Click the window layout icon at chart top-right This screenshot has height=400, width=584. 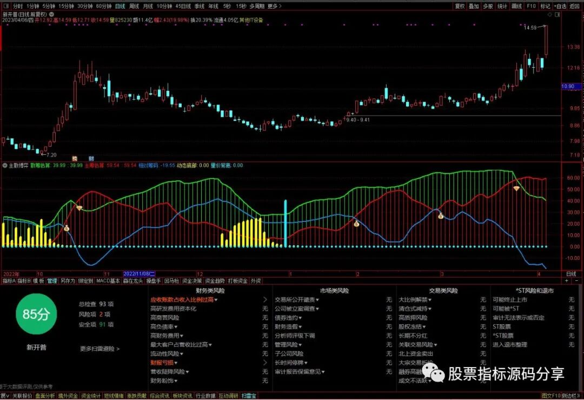click(558, 15)
